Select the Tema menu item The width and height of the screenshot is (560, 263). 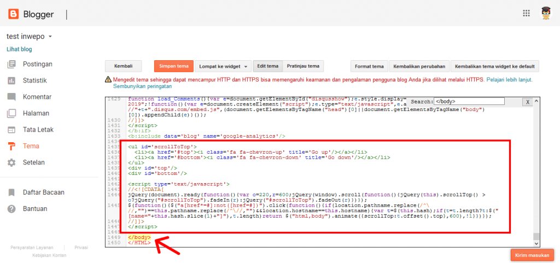click(31, 147)
